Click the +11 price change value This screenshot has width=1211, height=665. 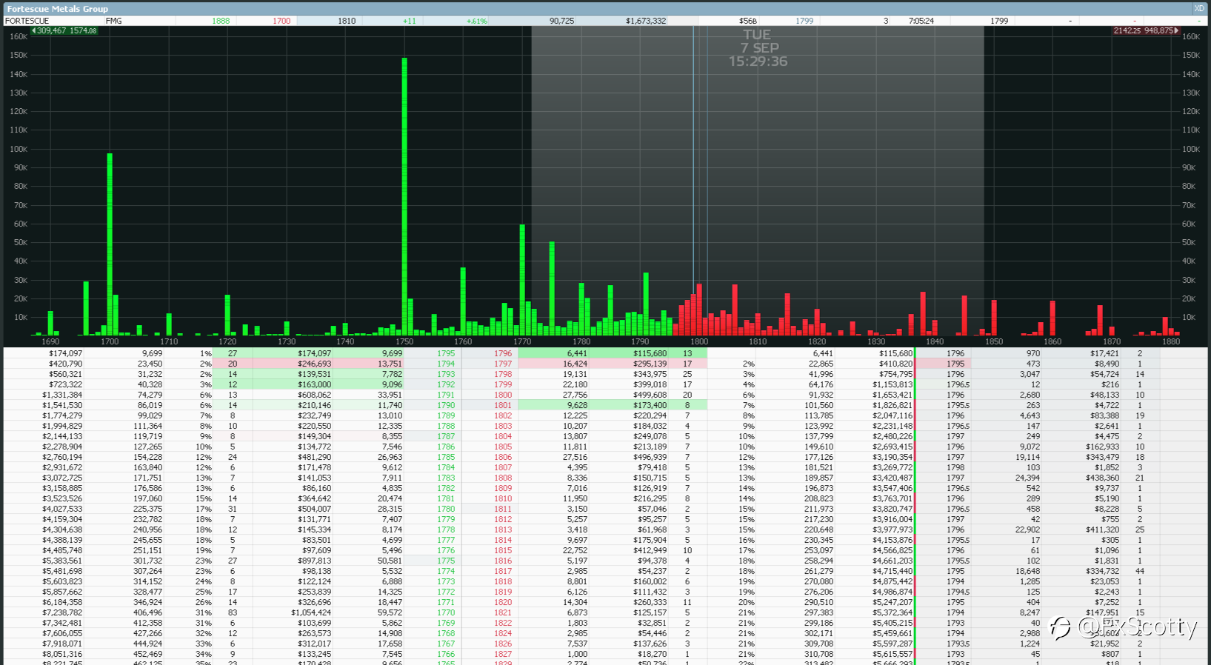pos(409,21)
